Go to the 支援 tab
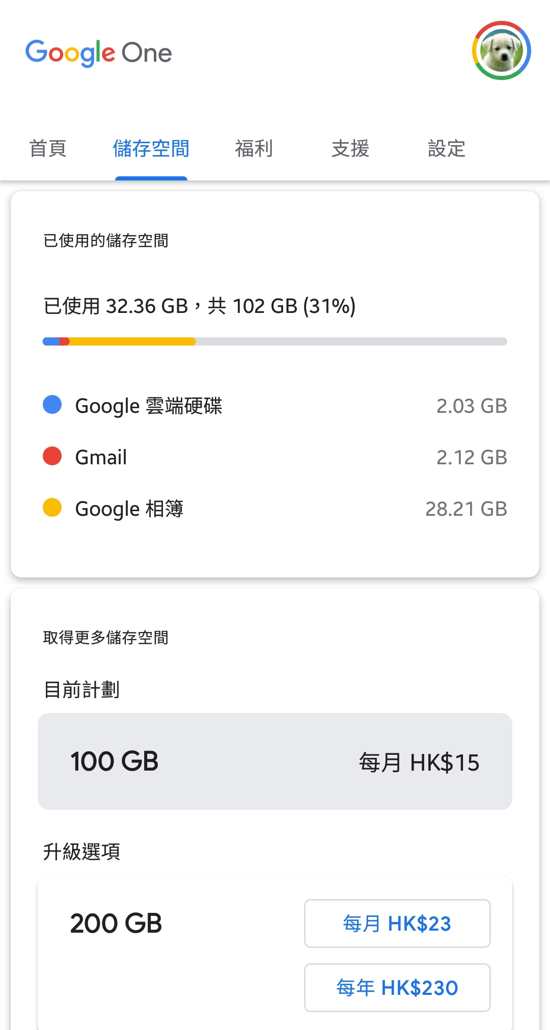 coord(350,149)
